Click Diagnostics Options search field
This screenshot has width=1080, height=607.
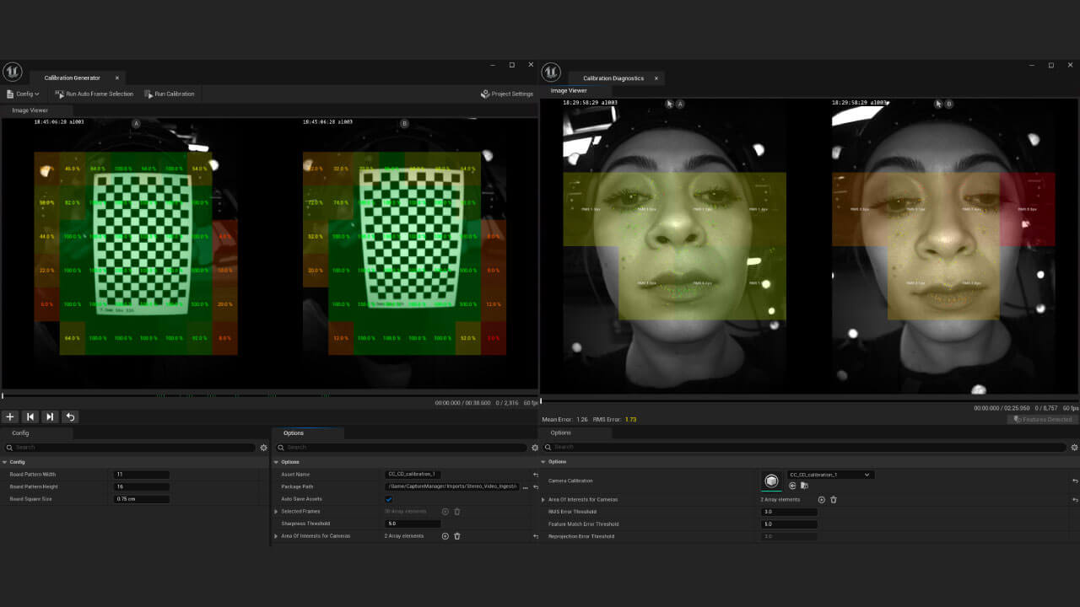point(804,447)
